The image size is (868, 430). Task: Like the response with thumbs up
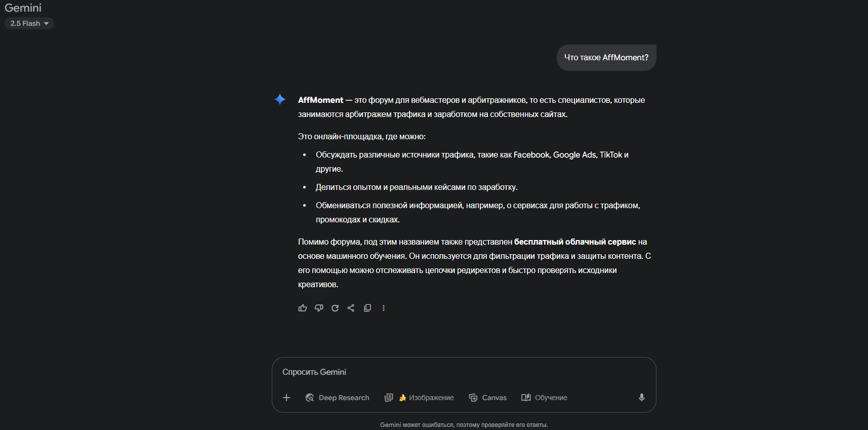[x=303, y=308]
